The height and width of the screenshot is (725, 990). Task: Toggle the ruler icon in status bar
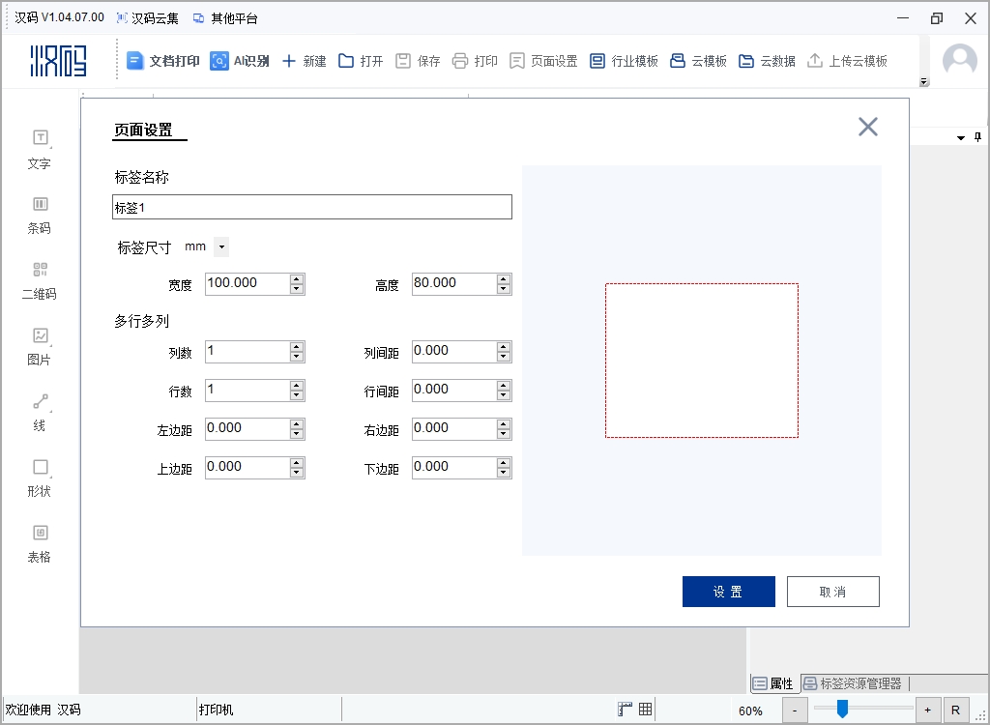pos(626,710)
